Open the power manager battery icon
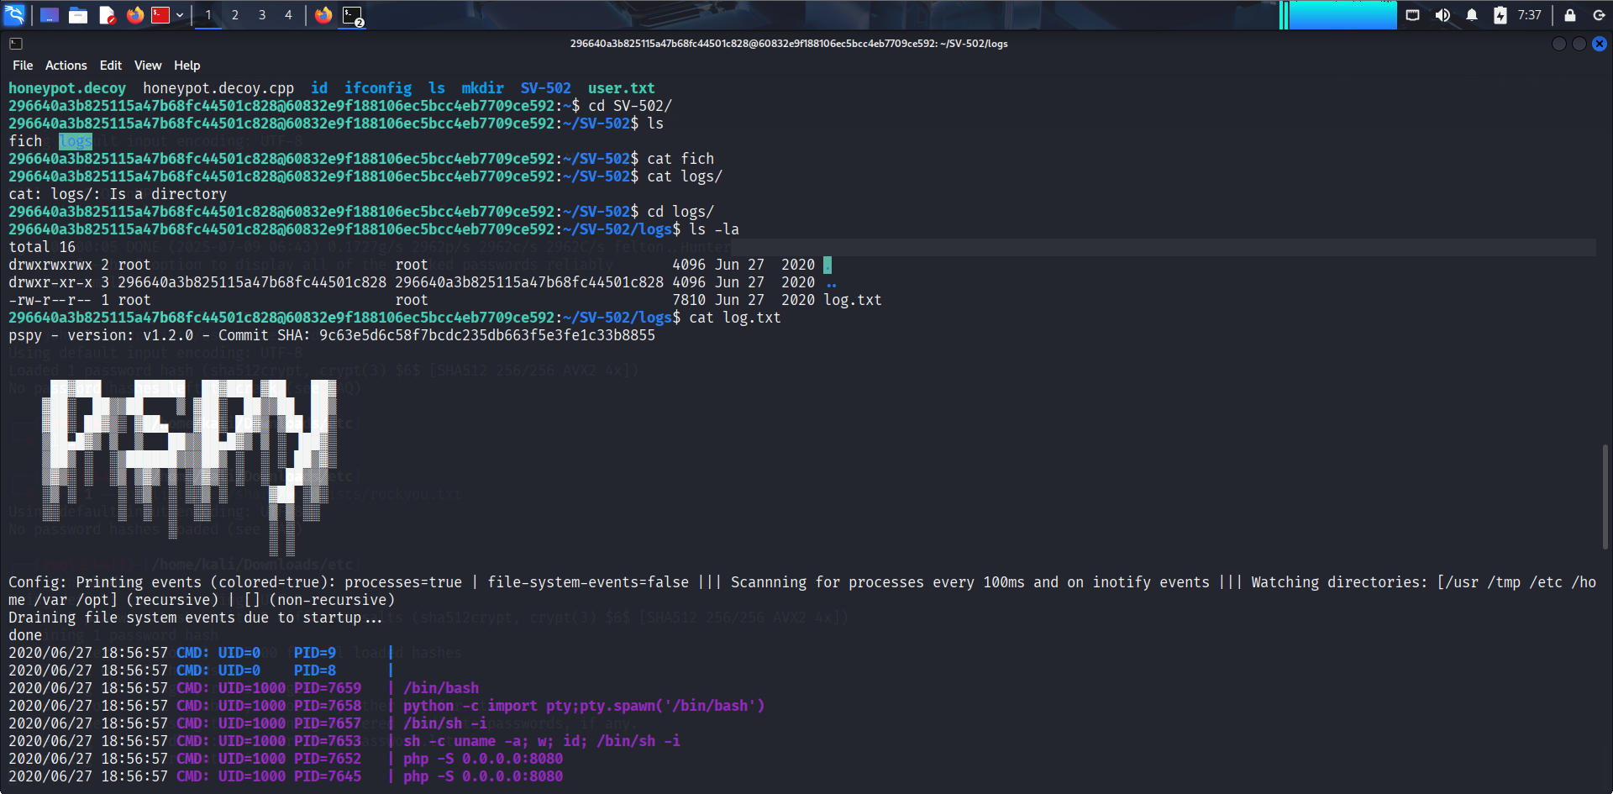The width and height of the screenshot is (1613, 794). point(1500,15)
